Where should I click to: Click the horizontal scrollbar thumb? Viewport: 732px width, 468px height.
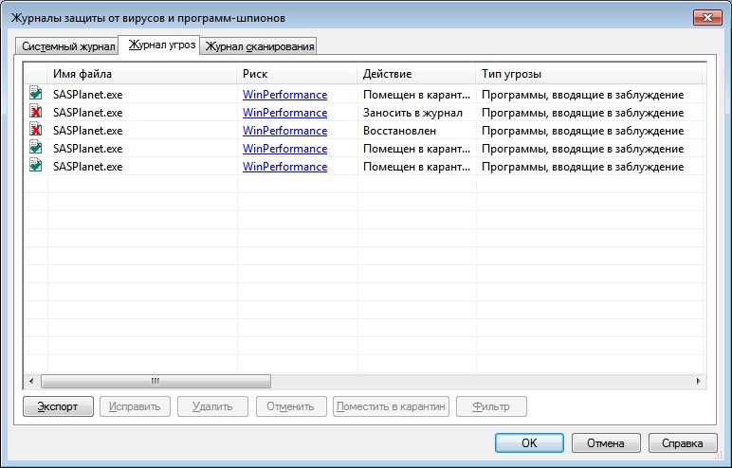coord(152,381)
